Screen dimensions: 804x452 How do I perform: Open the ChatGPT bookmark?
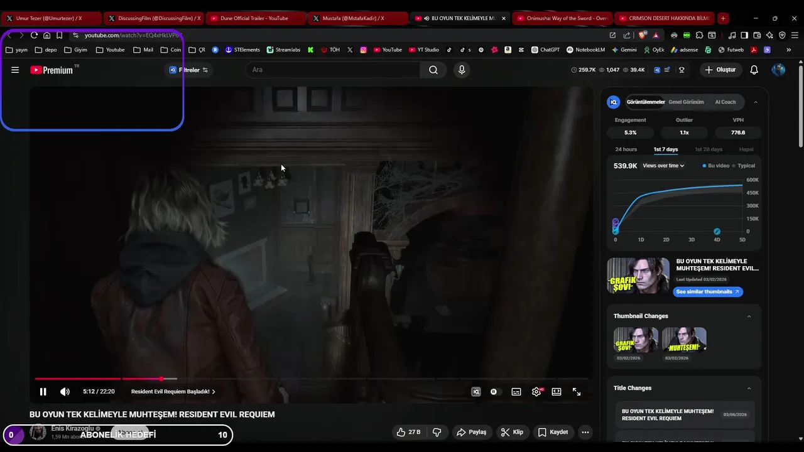[x=545, y=50]
